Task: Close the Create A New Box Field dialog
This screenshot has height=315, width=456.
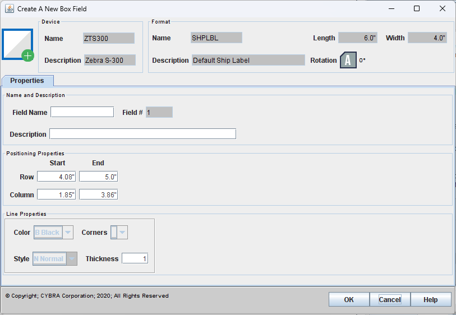Action: (x=443, y=8)
